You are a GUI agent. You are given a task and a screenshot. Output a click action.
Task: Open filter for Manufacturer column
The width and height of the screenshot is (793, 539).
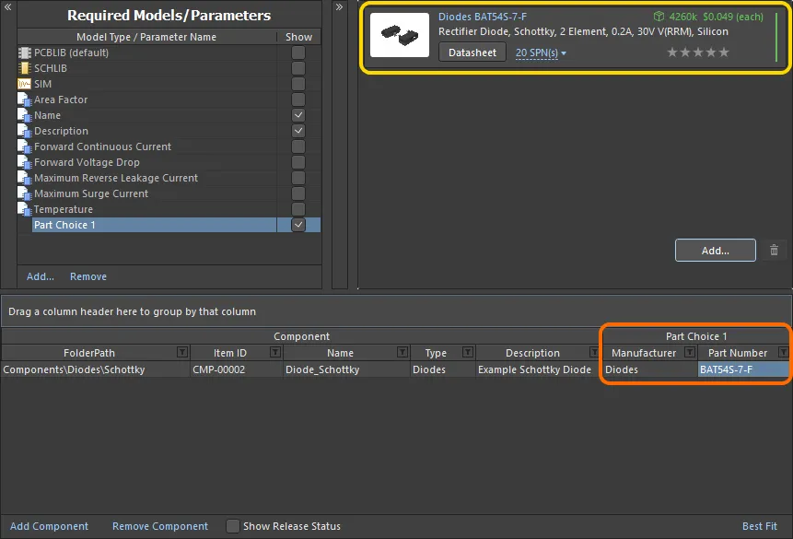coord(690,352)
